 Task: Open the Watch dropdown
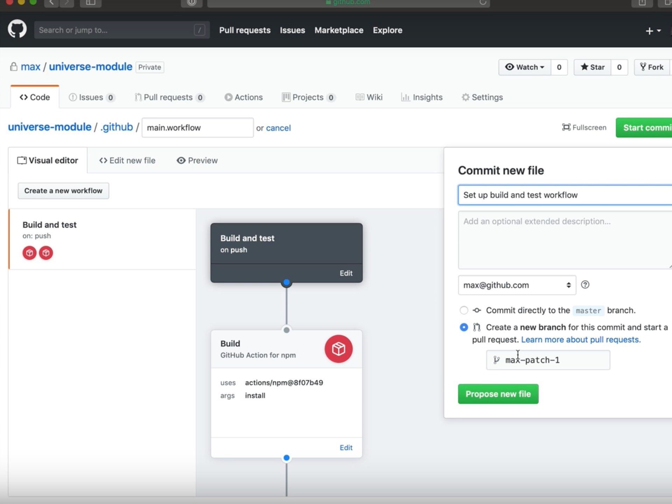click(x=525, y=67)
